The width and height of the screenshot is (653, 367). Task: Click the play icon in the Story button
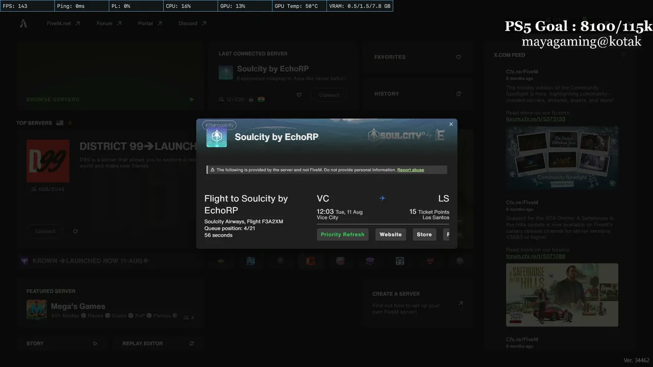tap(95, 344)
